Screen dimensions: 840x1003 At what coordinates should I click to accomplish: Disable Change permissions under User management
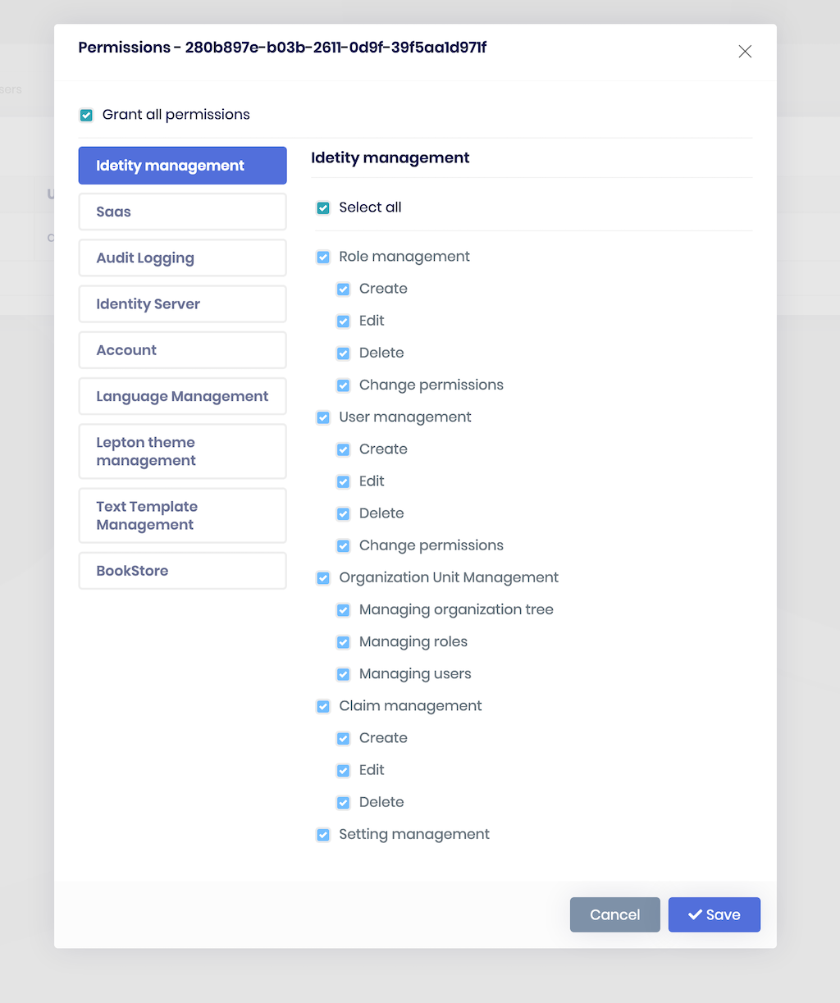tap(343, 545)
